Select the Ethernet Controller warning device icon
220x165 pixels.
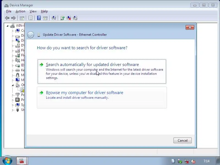(23, 90)
